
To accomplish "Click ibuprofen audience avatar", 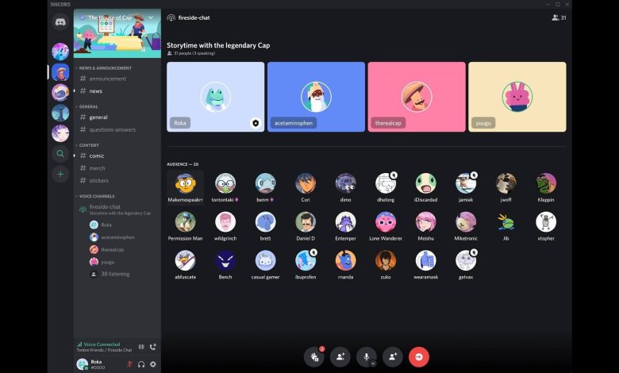I will pos(306,260).
